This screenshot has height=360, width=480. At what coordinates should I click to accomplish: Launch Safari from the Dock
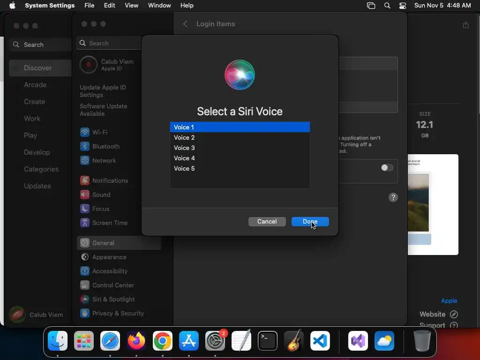click(110, 341)
